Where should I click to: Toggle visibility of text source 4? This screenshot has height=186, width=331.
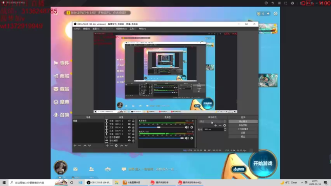(129, 127)
